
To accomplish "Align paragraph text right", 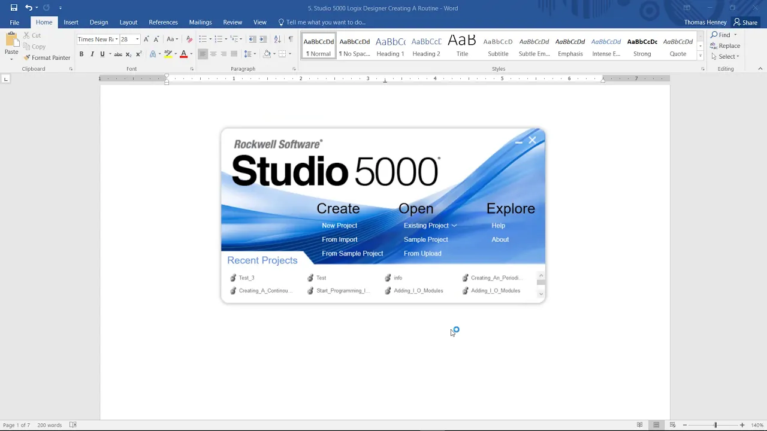I will pos(224,54).
